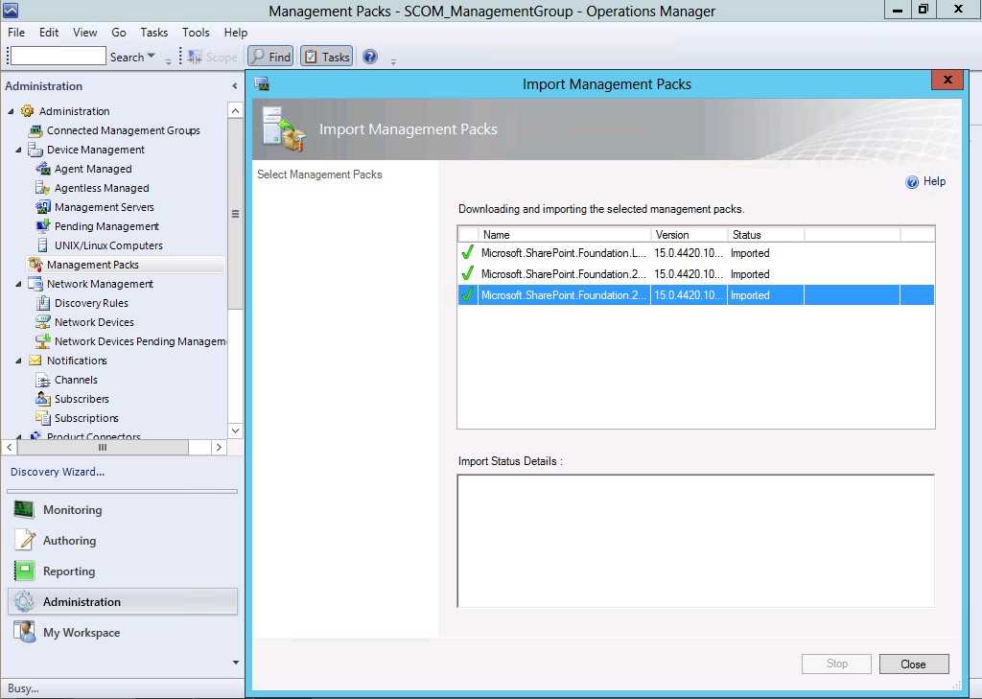Click the Agentless Managed icon

[x=42, y=188]
